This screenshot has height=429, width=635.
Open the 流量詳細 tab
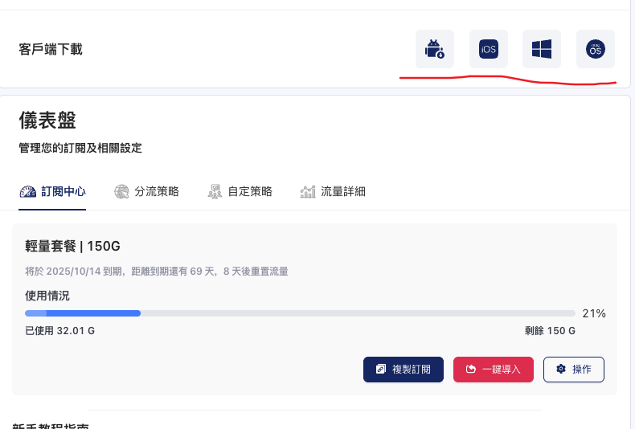coord(333,191)
